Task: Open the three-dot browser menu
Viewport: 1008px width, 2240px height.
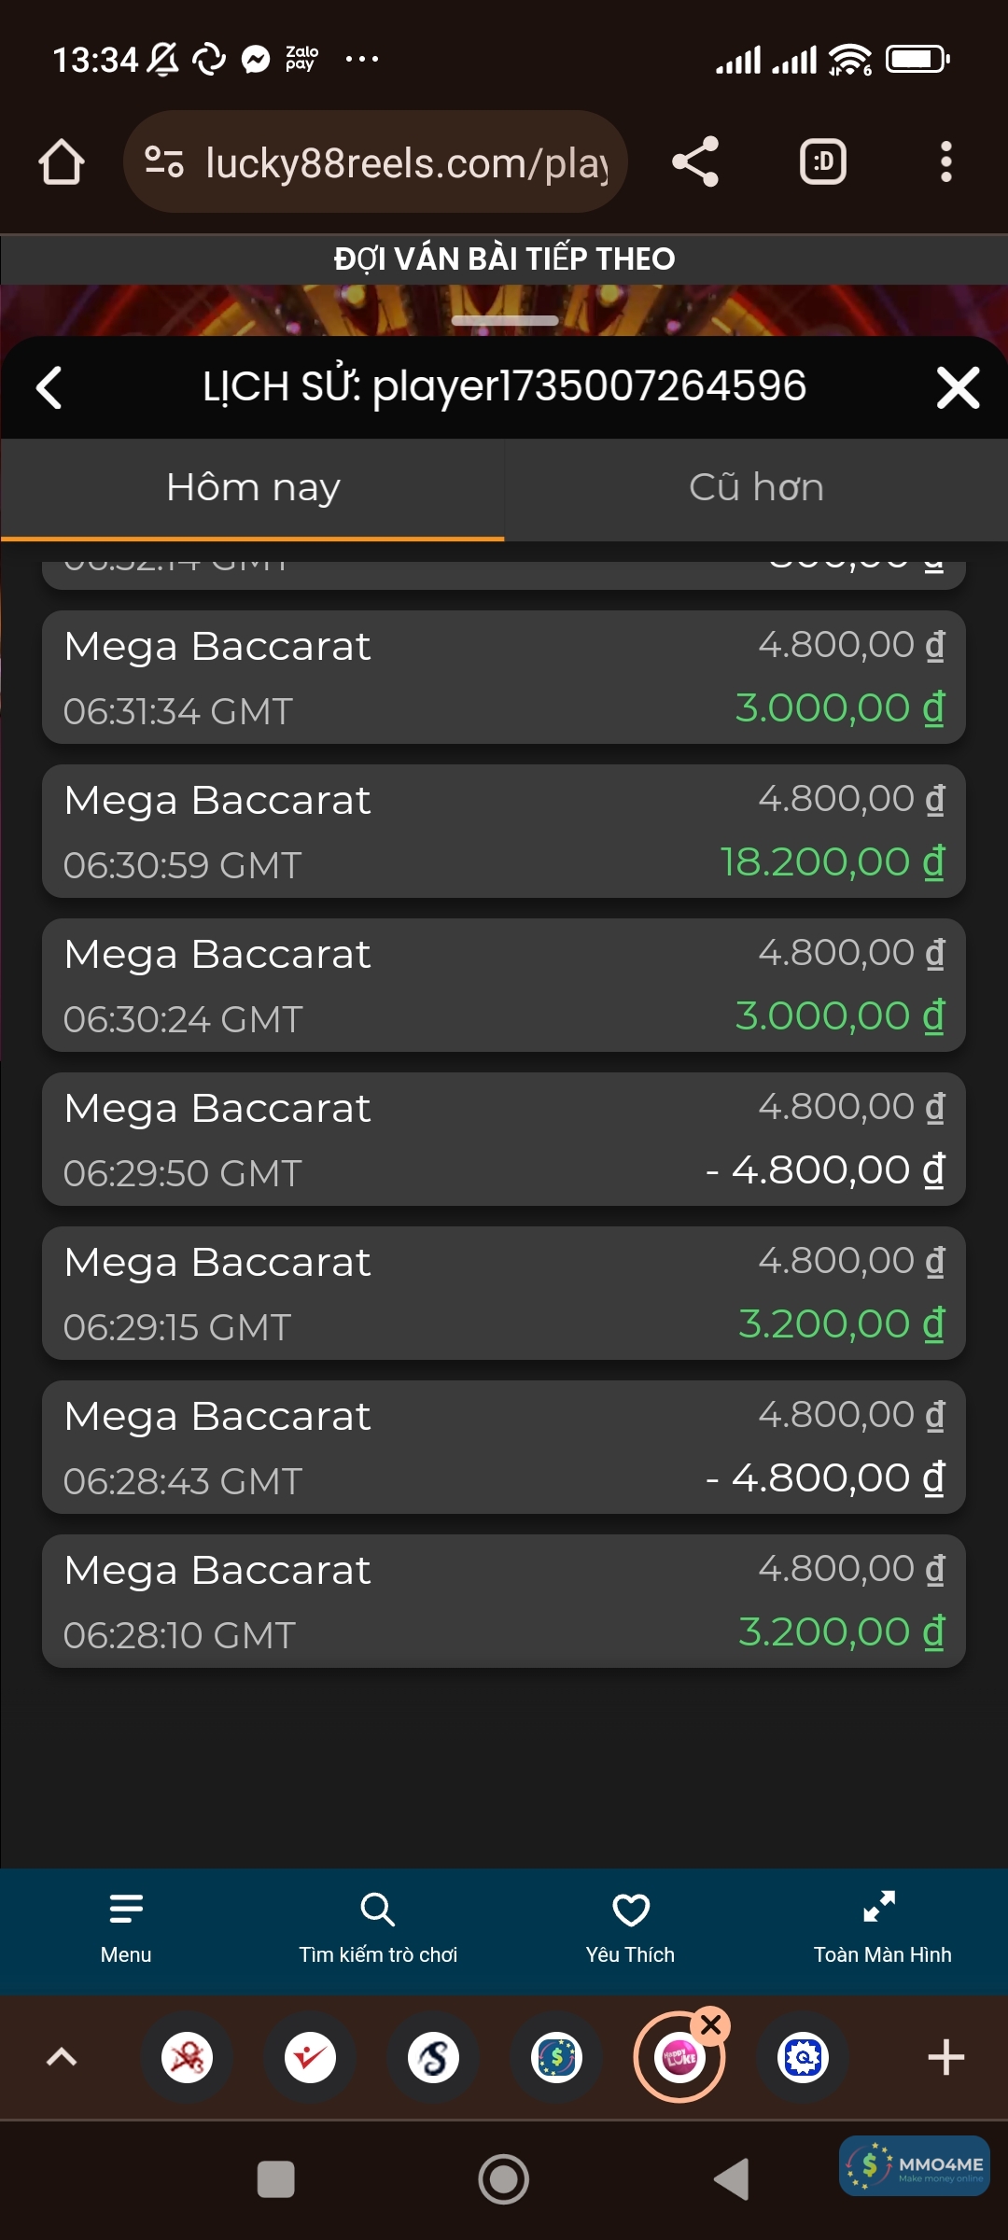Action: pyautogui.click(x=945, y=162)
